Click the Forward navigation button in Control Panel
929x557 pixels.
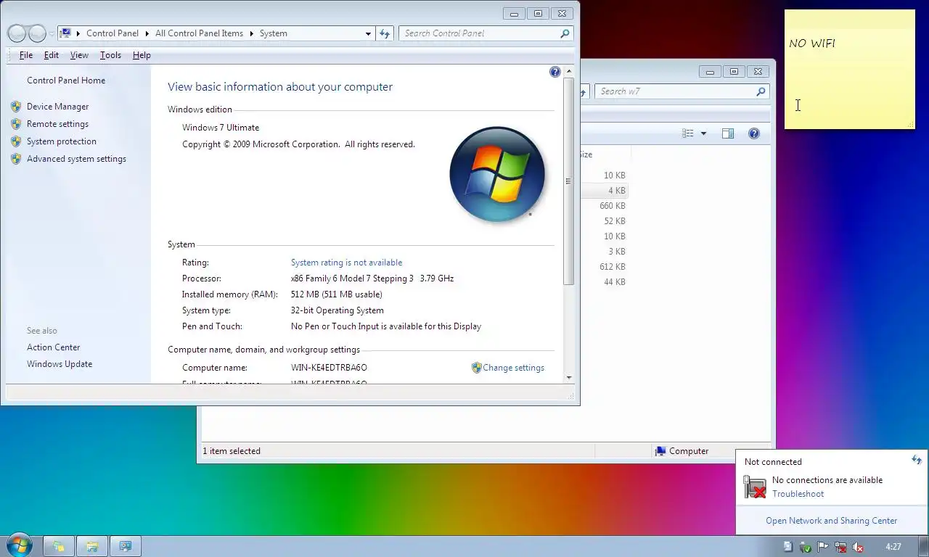pyautogui.click(x=37, y=33)
